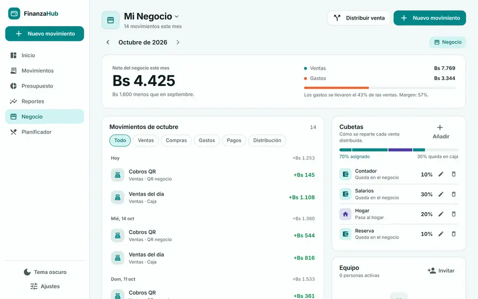Screen dimensions: 478x299
Task: Open Reportes in the sidebar
Action: [45, 101]
